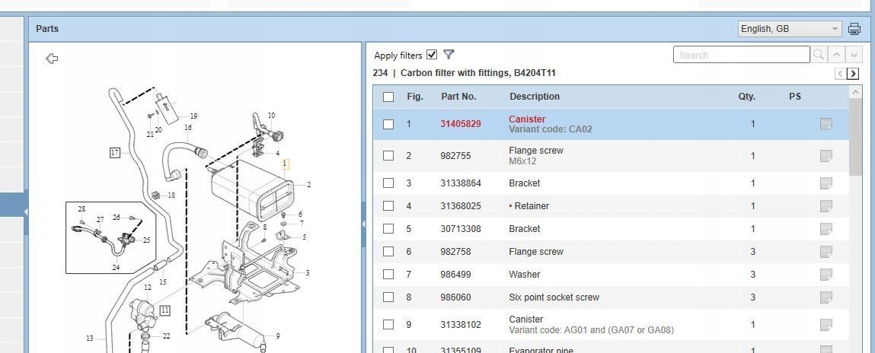
Task: Click the boxed callout 17 in diagram
Action: point(115,152)
